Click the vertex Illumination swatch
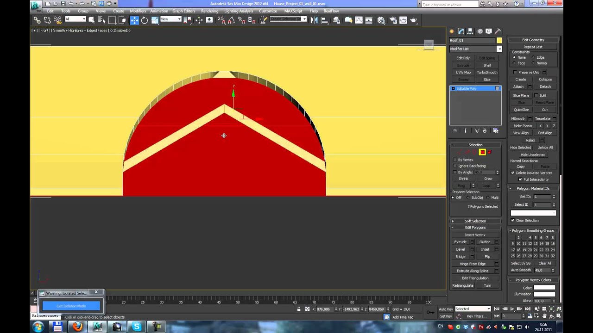The image size is (593, 333). point(544,294)
